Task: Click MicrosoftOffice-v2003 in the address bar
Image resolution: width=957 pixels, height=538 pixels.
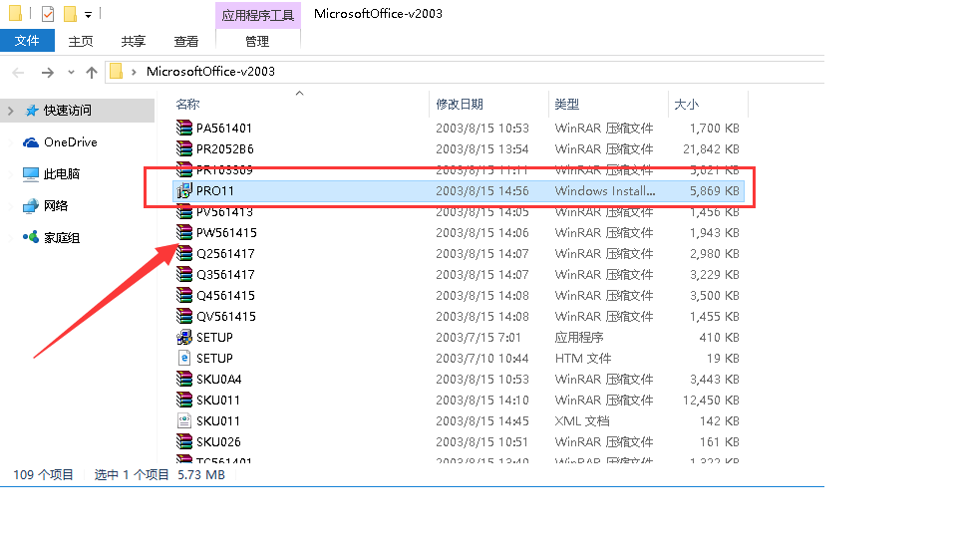Action: pyautogui.click(x=210, y=72)
